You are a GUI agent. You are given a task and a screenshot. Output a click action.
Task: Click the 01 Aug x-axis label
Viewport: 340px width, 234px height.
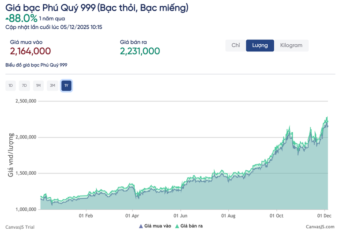click(229, 216)
